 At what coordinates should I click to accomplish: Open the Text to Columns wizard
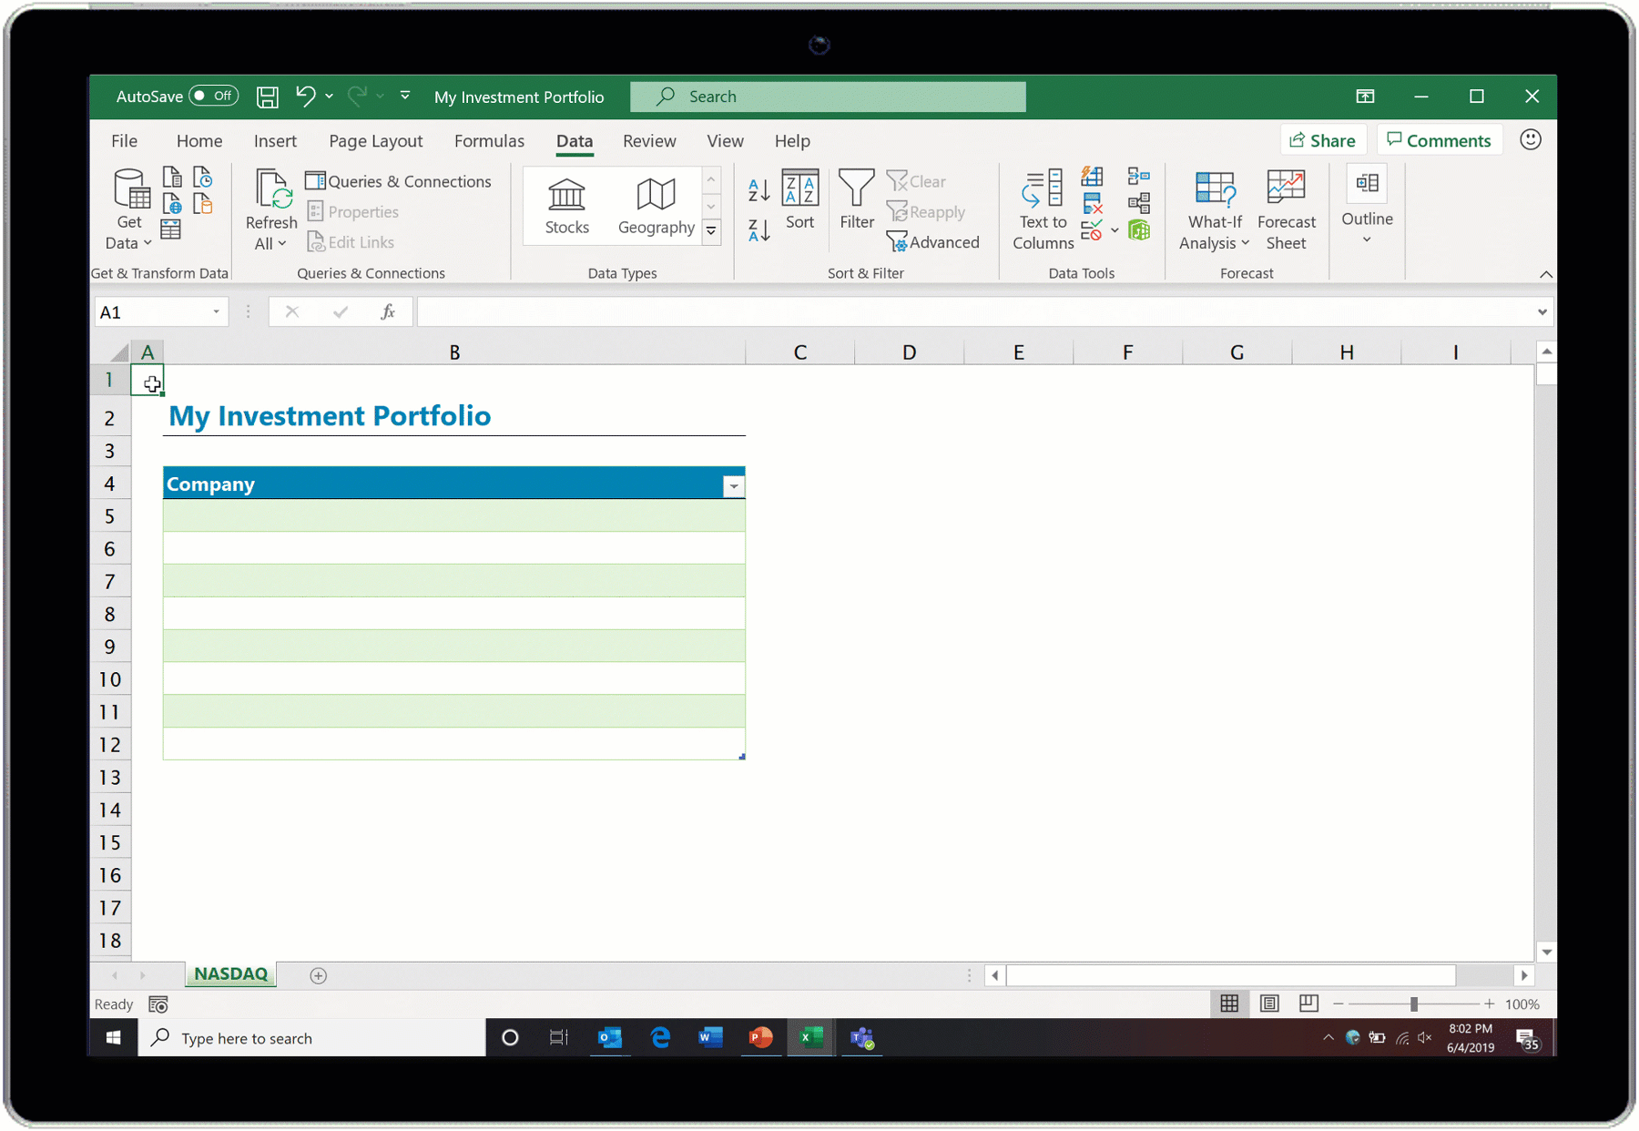pyautogui.click(x=1041, y=208)
